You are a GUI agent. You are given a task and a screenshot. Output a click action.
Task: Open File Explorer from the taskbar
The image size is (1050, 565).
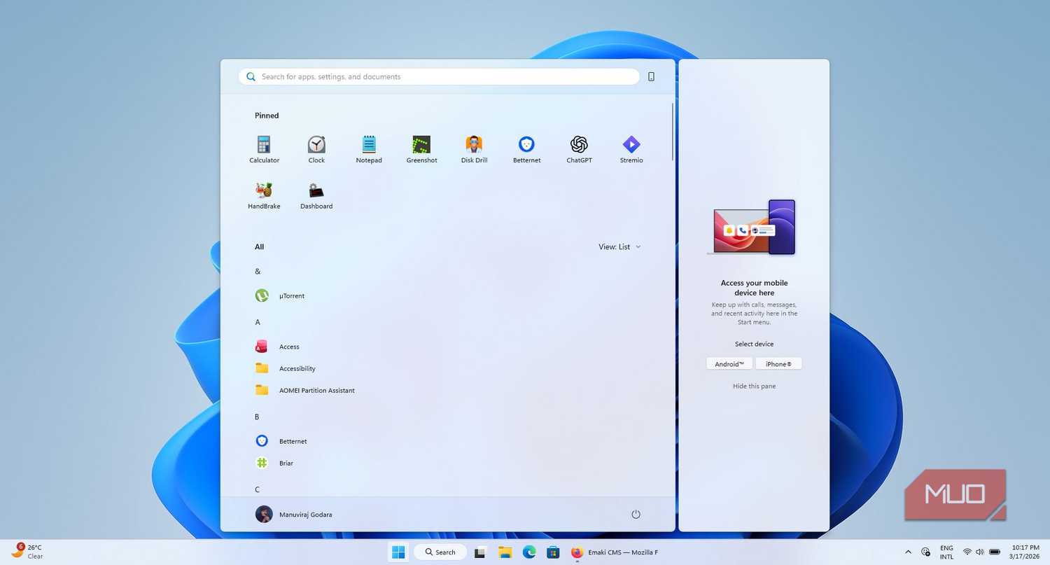coord(505,552)
